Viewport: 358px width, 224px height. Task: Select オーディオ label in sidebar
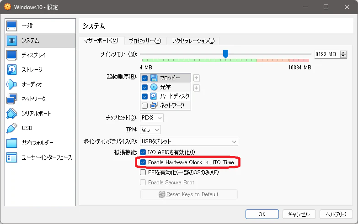(32, 84)
